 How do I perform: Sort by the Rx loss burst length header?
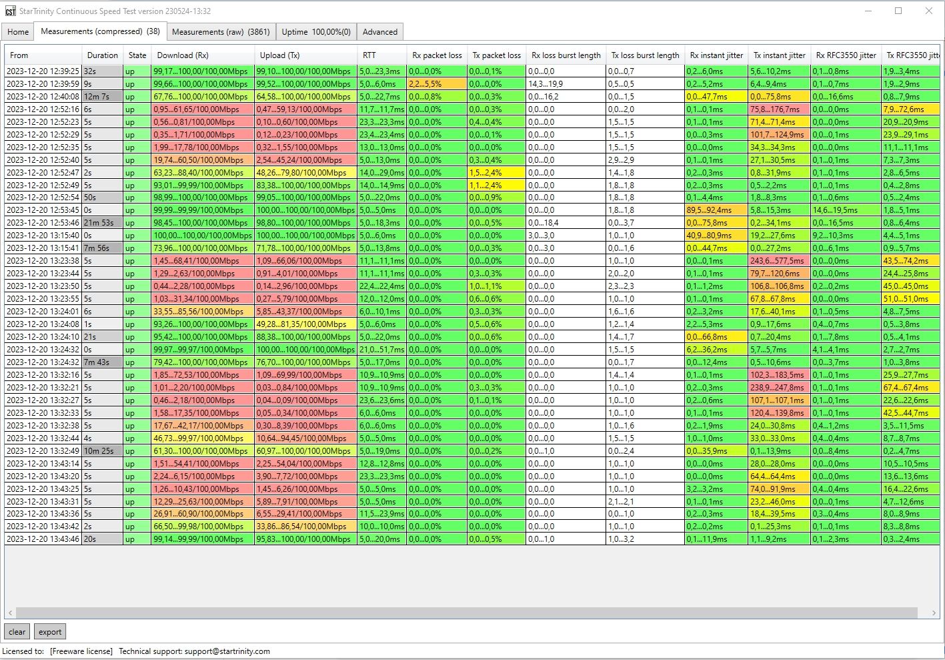point(566,55)
